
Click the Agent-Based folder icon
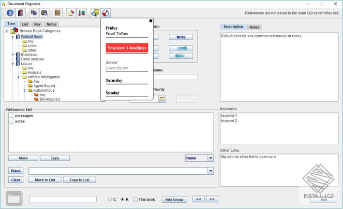[30, 86]
